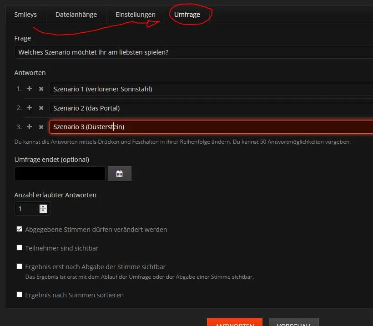This screenshot has width=373, height=326.
Task: Enable 'Ergebnis nach Stimmen sortieren'
Action: [x=19, y=295]
